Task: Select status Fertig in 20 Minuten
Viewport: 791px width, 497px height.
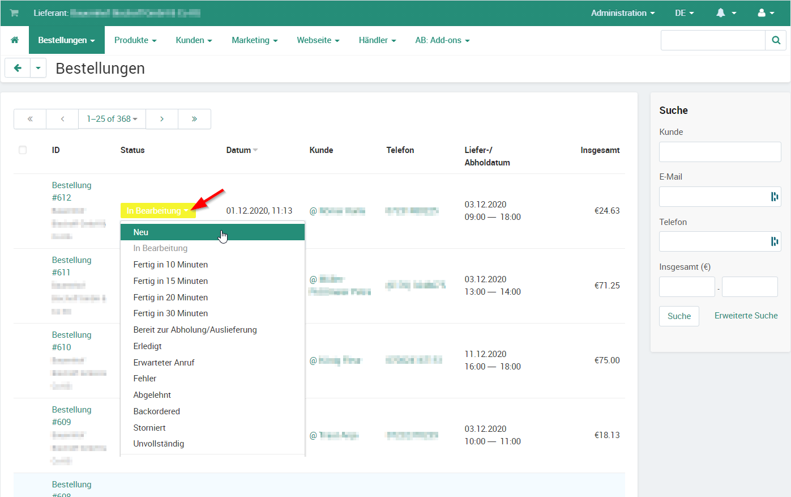Action: [x=213, y=298]
